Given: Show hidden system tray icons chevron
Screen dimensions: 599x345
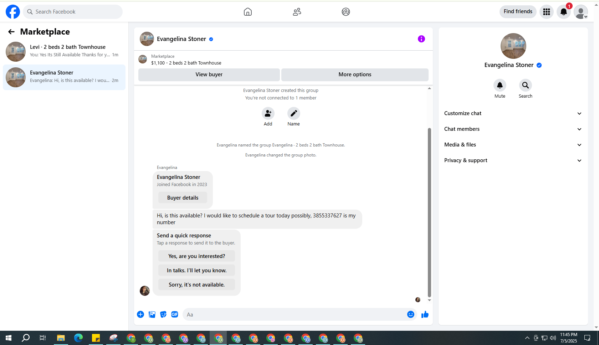Looking at the screenshot, I should 527,338.
